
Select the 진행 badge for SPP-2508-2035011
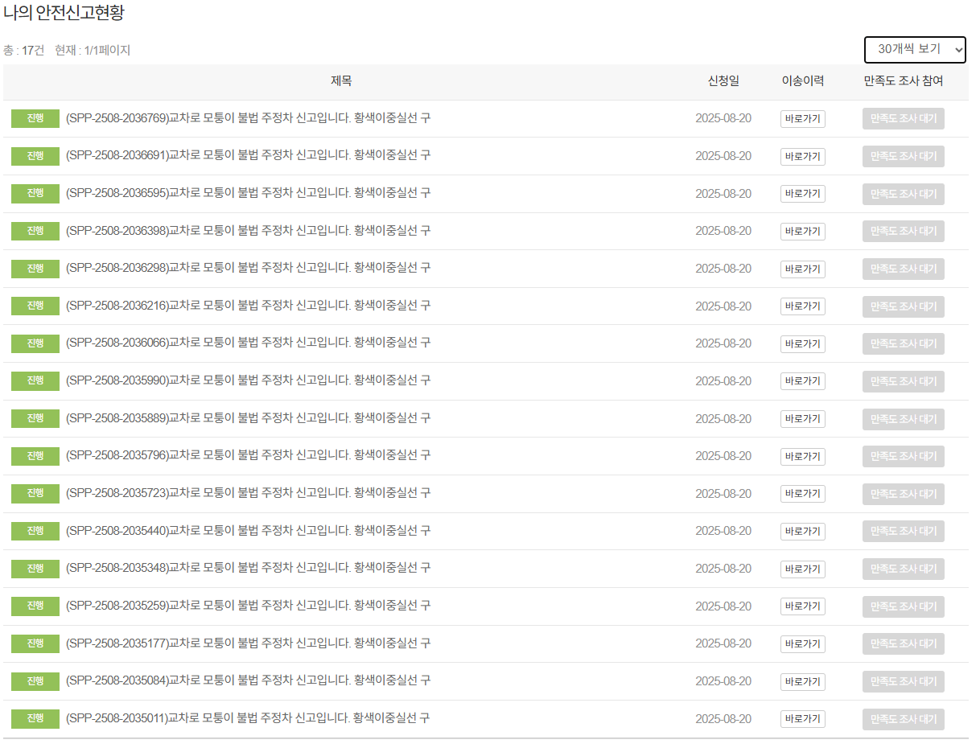tap(35, 718)
